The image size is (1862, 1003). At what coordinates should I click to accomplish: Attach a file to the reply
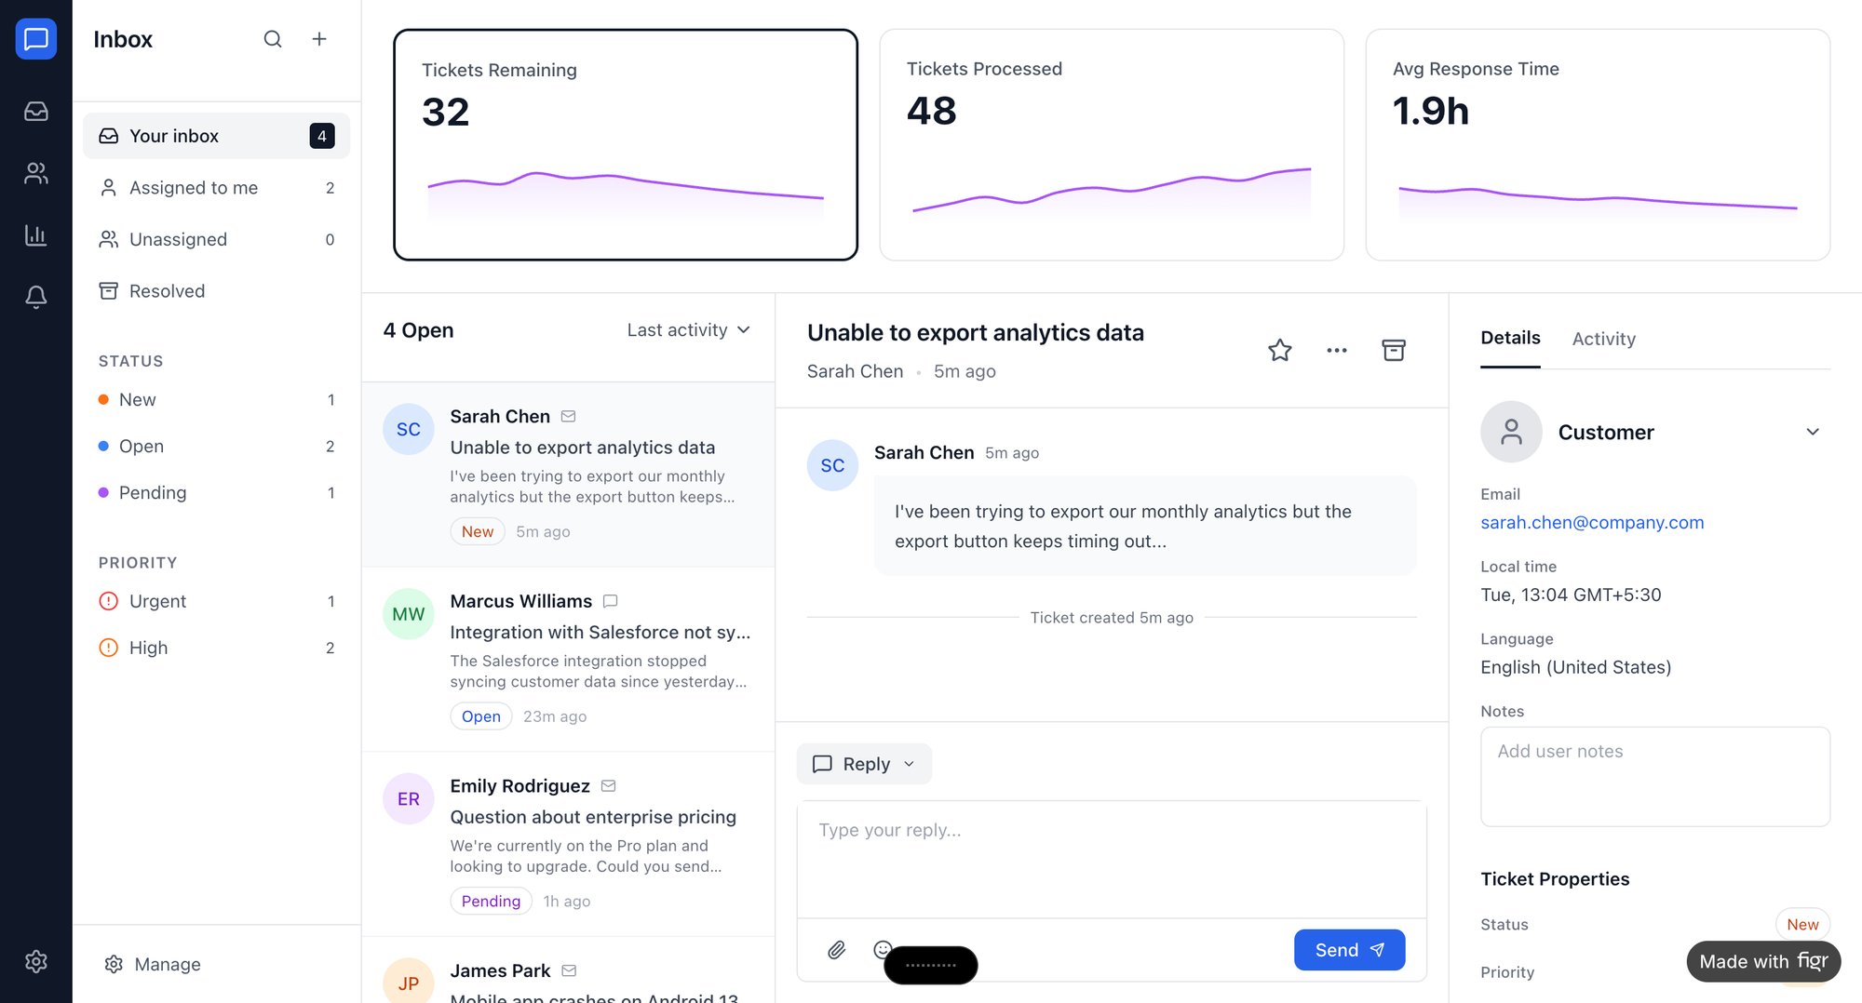(836, 950)
